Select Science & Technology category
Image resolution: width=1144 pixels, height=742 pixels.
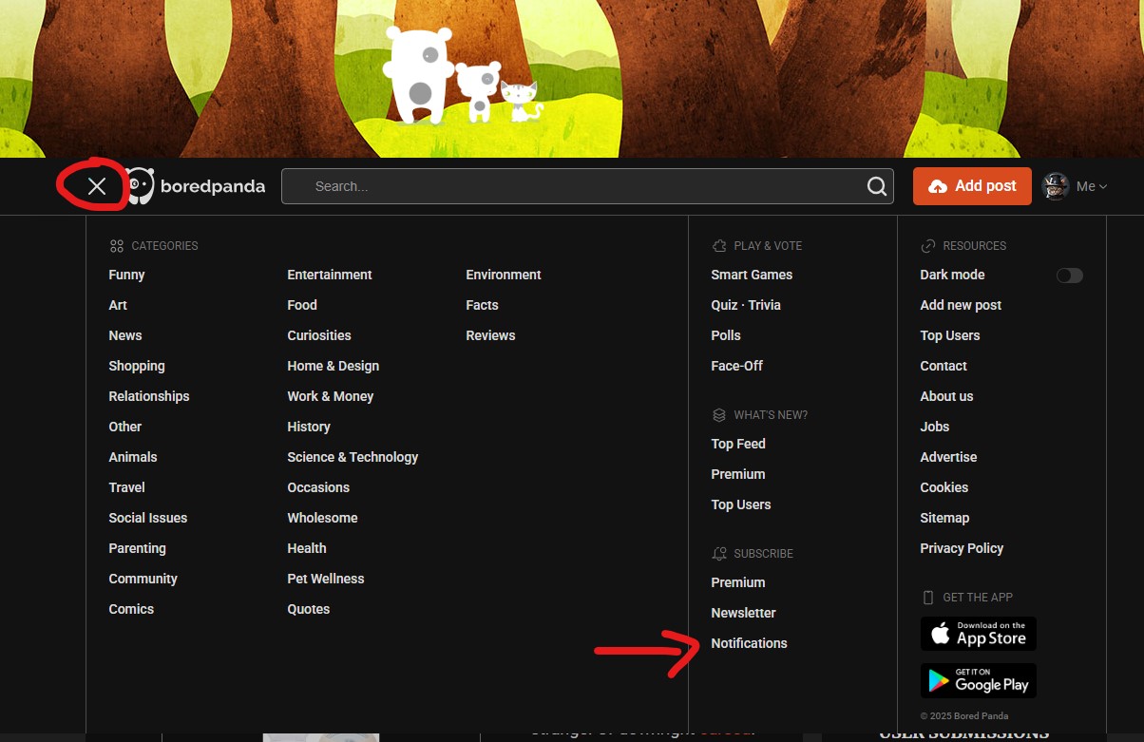353,457
